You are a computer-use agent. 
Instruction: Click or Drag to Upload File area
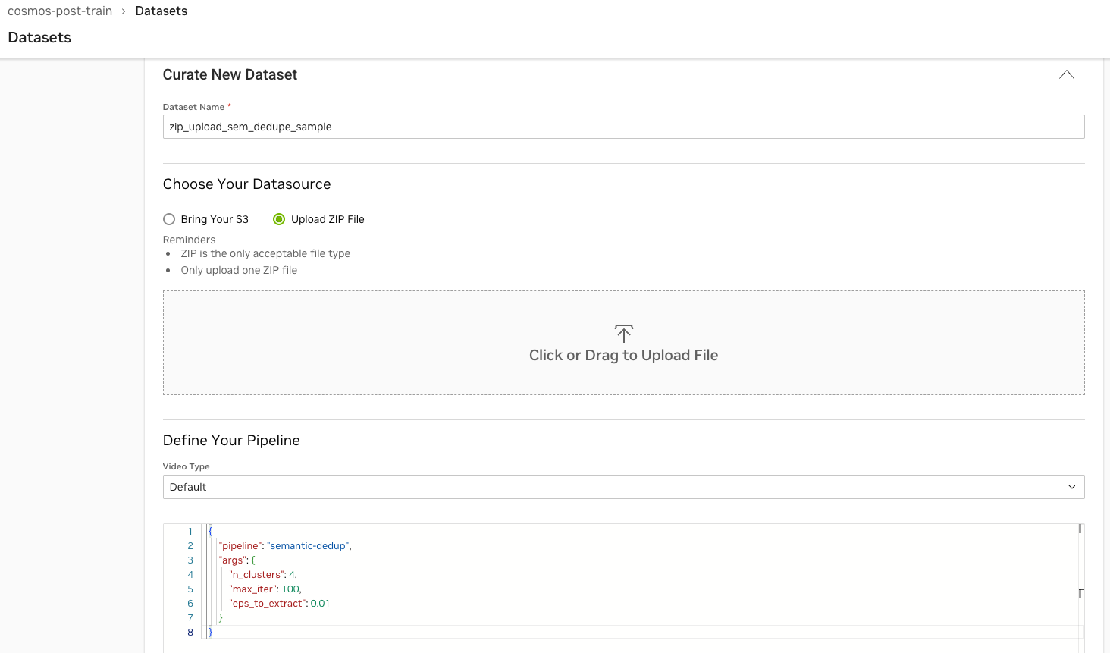point(623,343)
